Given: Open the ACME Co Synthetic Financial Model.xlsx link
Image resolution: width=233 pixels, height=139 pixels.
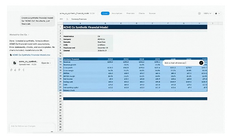Looking at the screenshot, I should (31, 55).
